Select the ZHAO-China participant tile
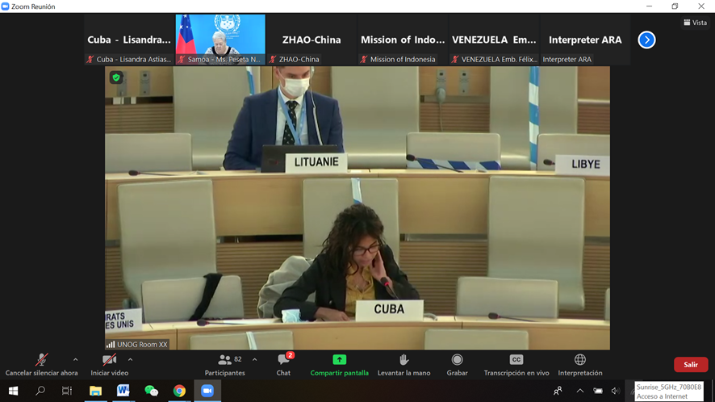 tap(312, 40)
